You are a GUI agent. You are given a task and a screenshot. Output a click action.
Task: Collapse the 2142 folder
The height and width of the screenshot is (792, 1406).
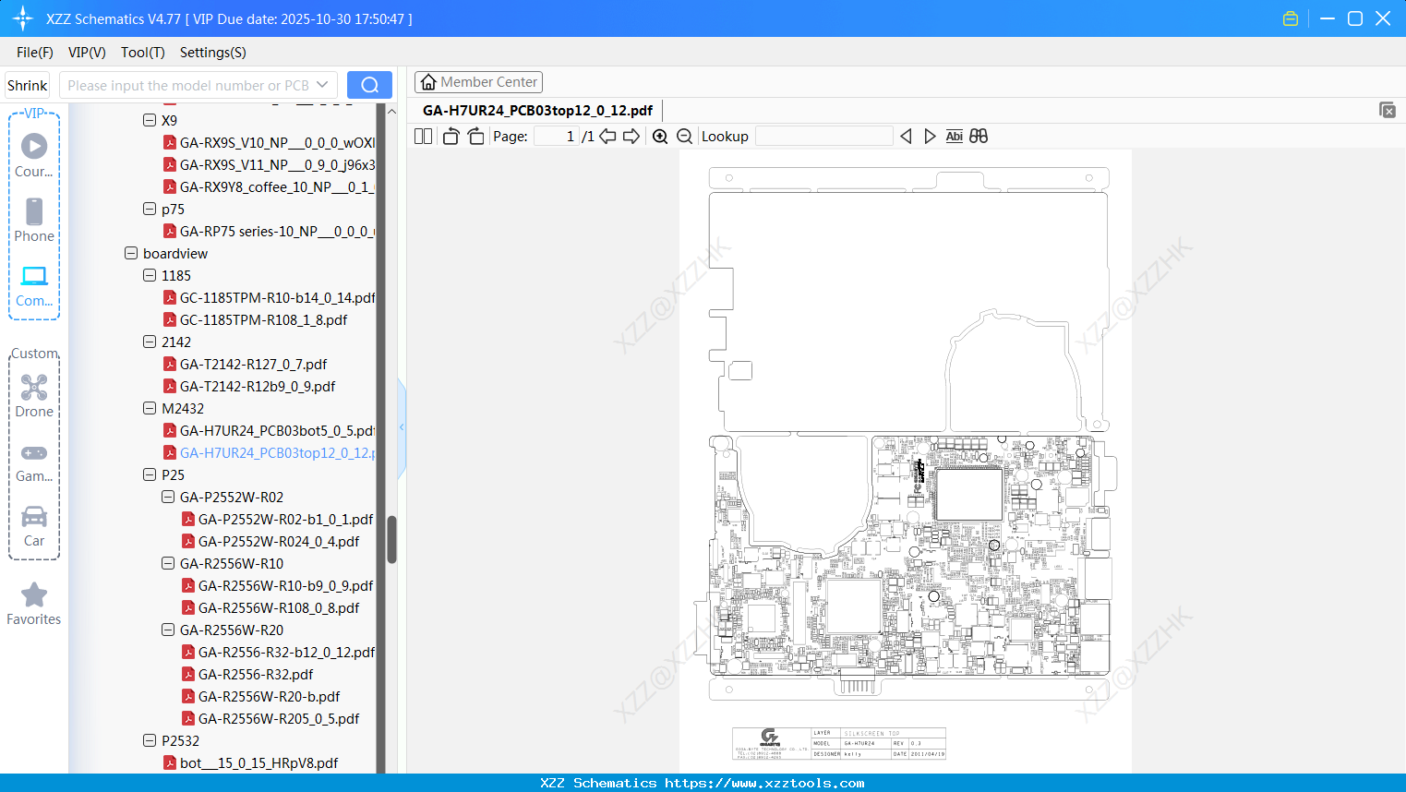[x=150, y=342]
